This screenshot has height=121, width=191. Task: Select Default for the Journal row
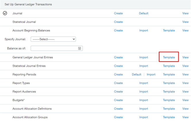coord(144,13)
